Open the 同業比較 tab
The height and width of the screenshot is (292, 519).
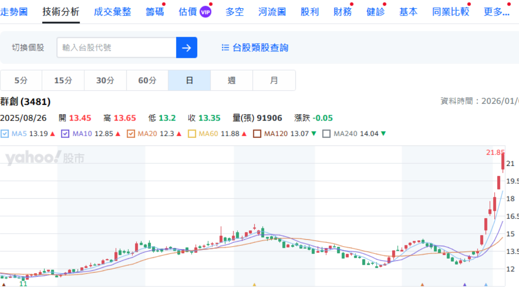(450, 12)
